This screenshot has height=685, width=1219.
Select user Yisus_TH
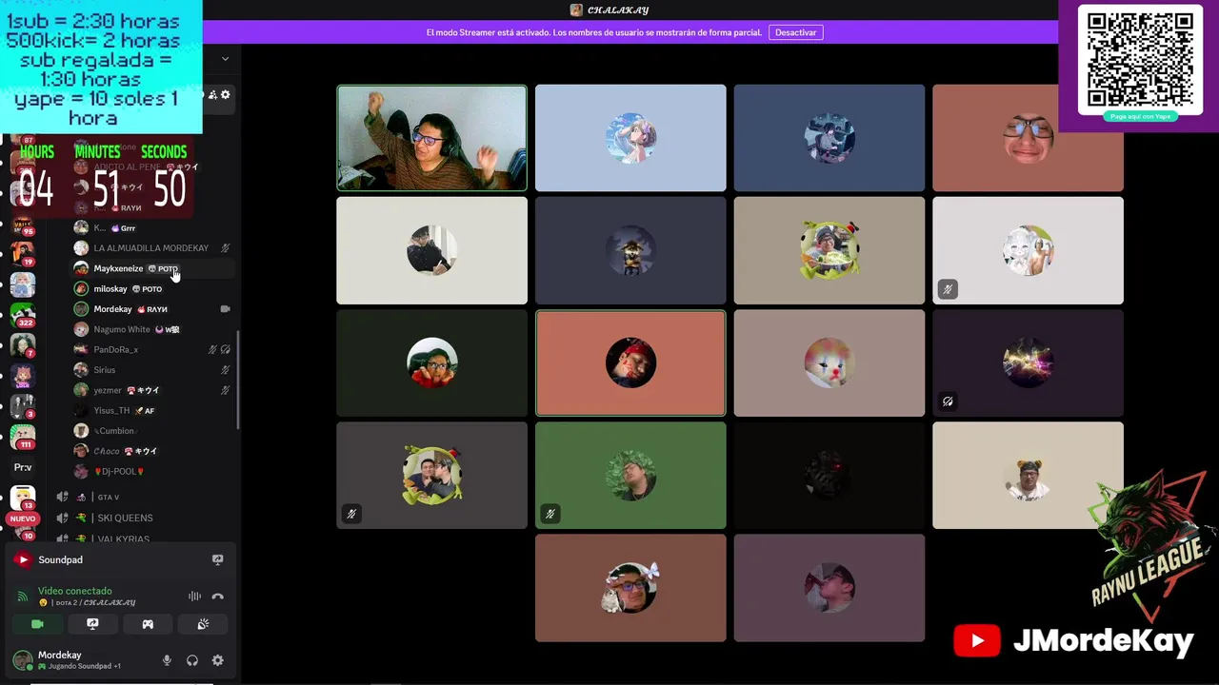click(152, 410)
